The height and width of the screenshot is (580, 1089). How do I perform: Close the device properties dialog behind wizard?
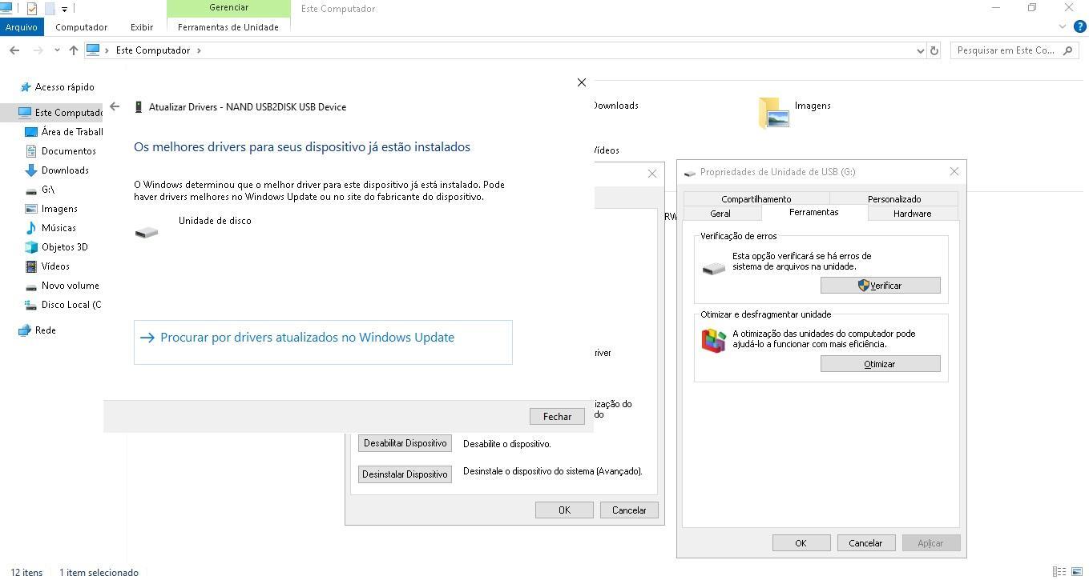click(x=652, y=174)
